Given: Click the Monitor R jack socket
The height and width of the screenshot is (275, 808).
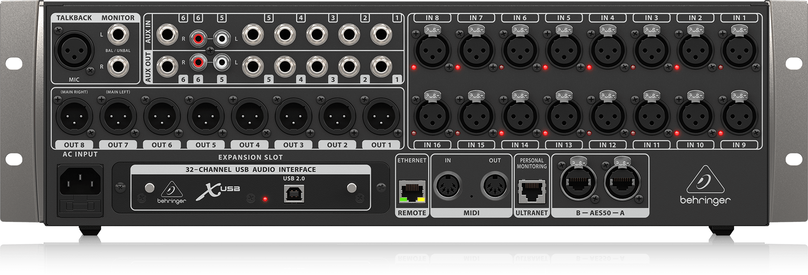Looking at the screenshot, I should 118,67.
